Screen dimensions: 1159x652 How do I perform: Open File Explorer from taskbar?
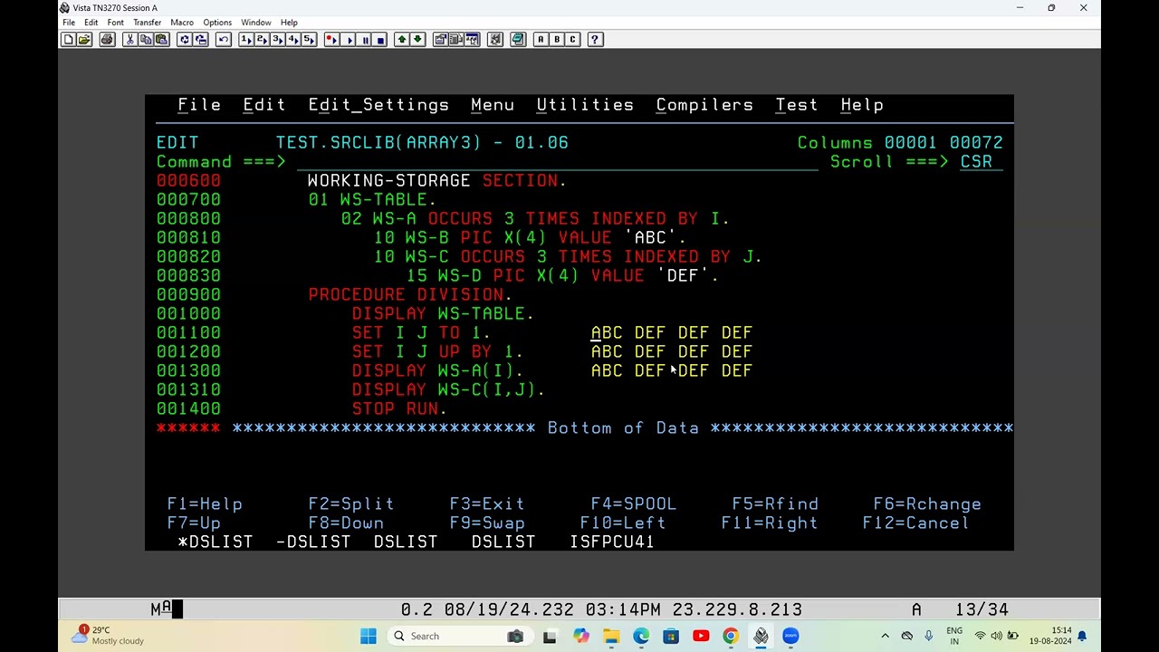(x=610, y=637)
